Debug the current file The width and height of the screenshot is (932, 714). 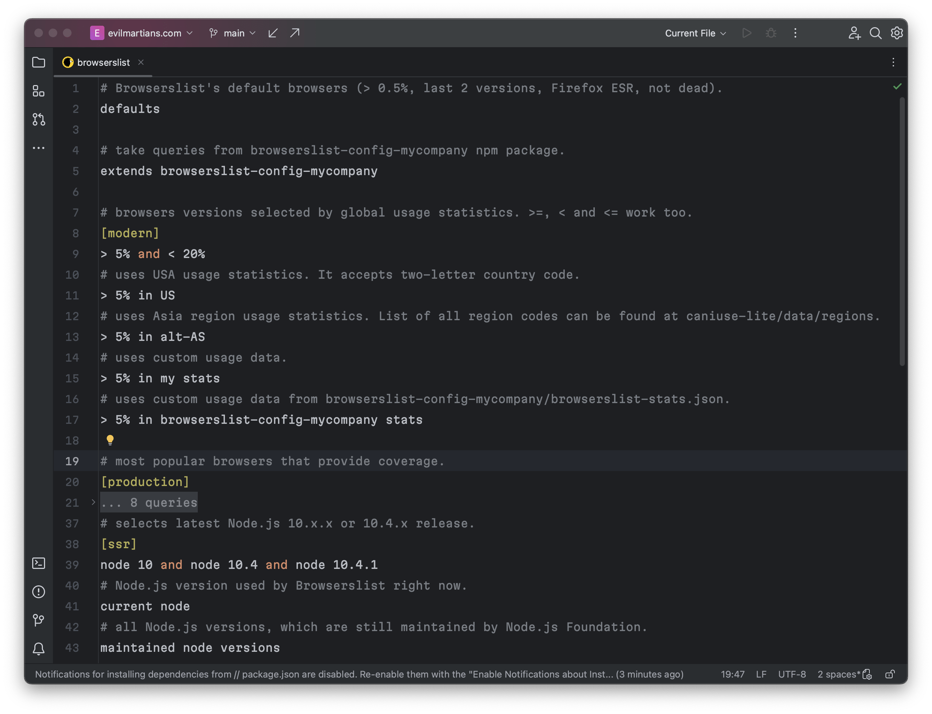coord(771,33)
